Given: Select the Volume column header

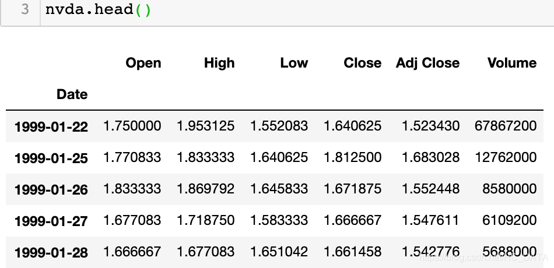Looking at the screenshot, I should [x=512, y=63].
